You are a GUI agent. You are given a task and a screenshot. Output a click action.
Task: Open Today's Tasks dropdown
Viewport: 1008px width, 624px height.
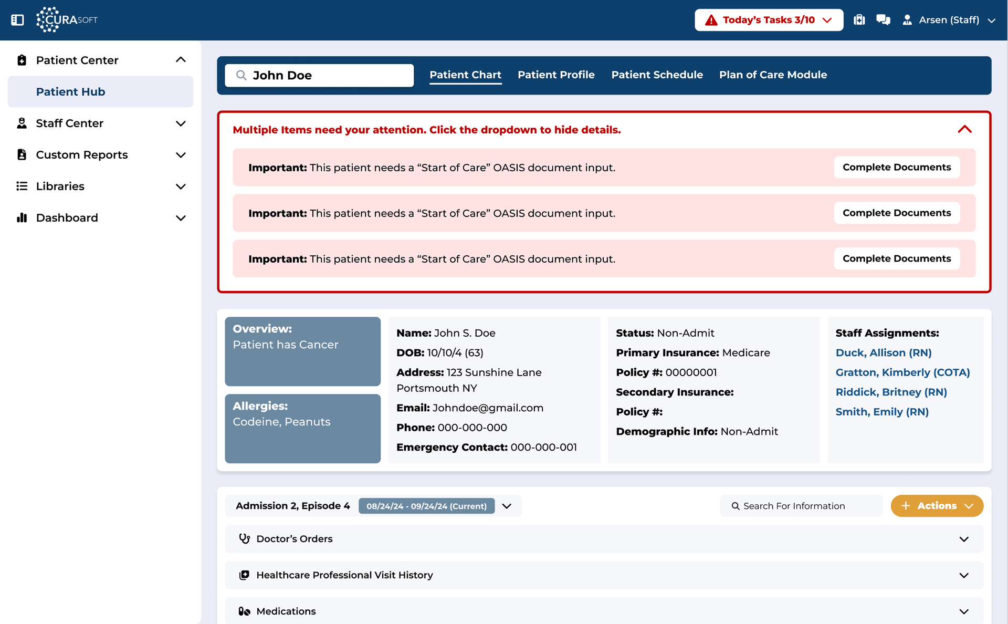[x=769, y=20]
